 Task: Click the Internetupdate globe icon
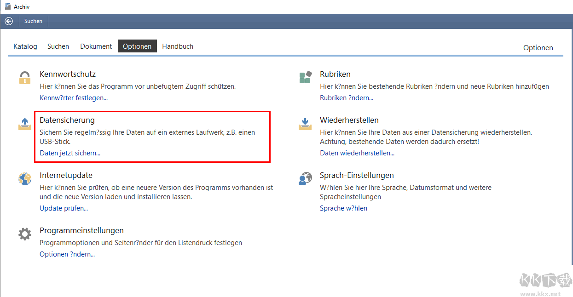(x=24, y=179)
